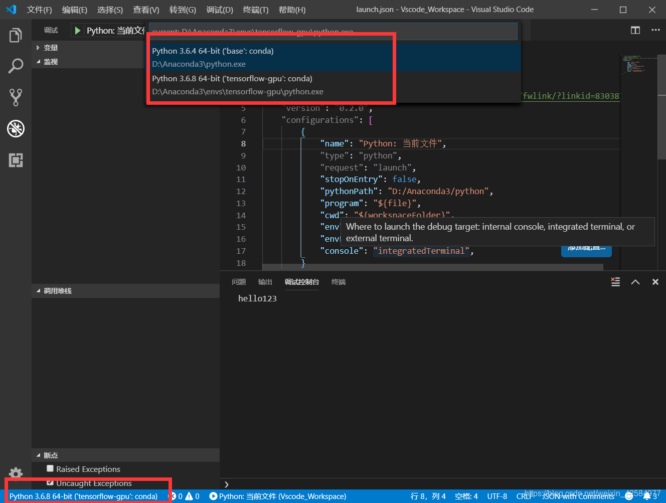Close the debug console panel with the X
This screenshot has width=666, height=503.
(655, 282)
